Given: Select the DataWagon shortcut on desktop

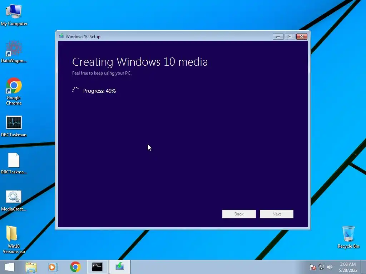Looking at the screenshot, I should point(14,52).
